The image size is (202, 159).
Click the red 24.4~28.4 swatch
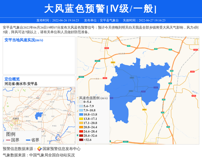[81, 131]
